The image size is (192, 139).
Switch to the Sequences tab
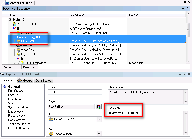tap(11, 67)
